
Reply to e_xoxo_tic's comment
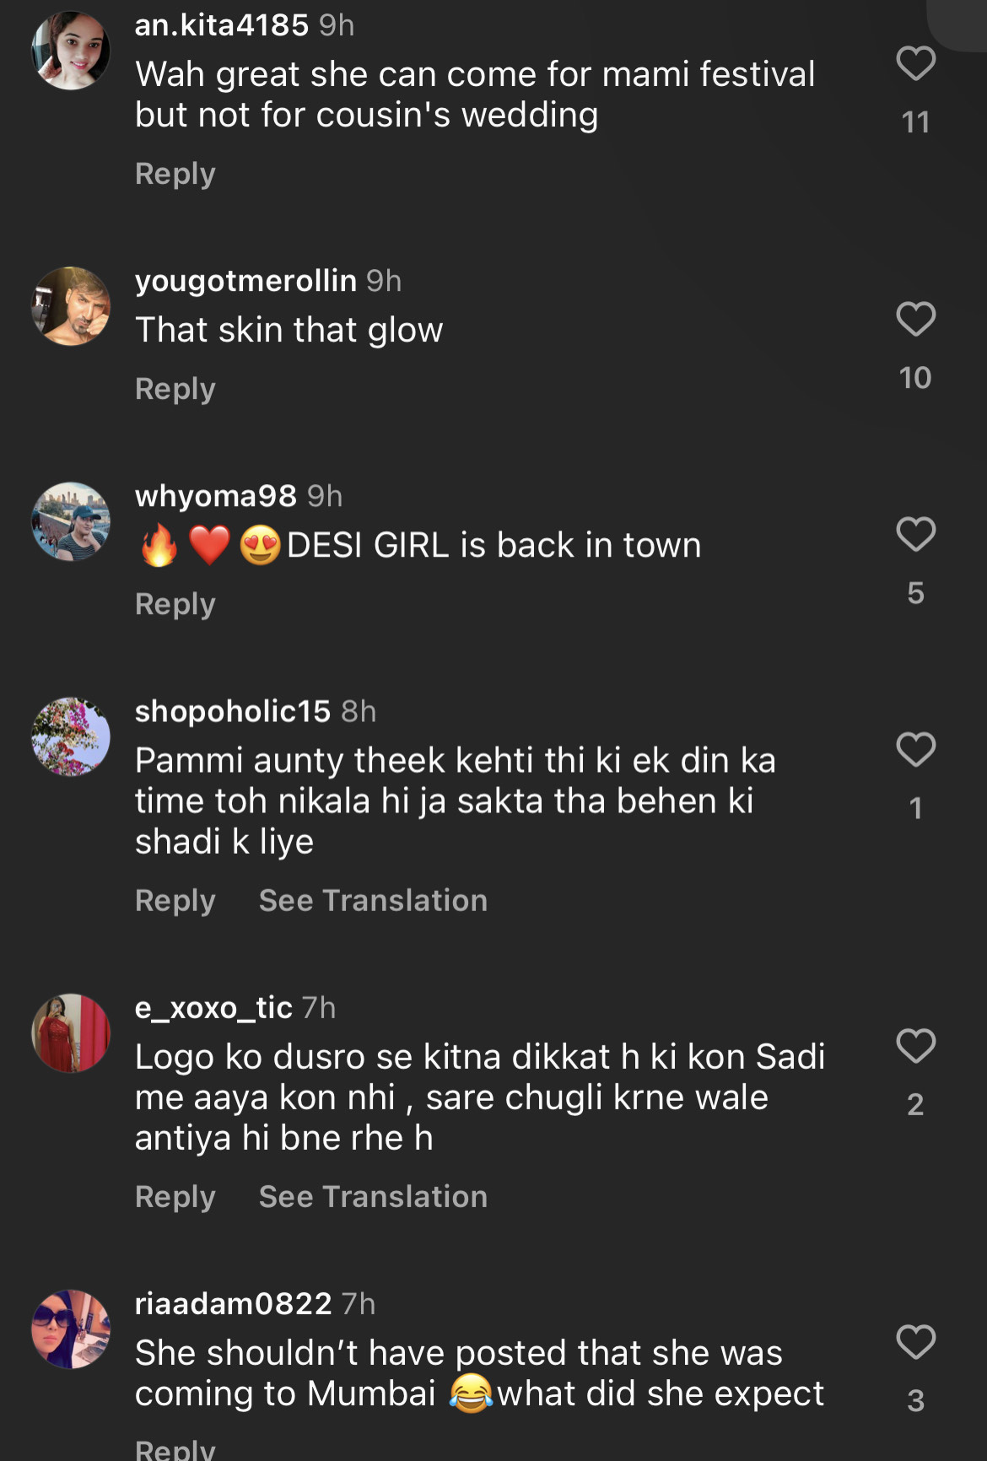tap(175, 1196)
